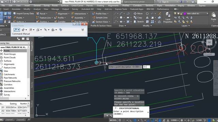Click the Erase tool icon

coord(159,14)
